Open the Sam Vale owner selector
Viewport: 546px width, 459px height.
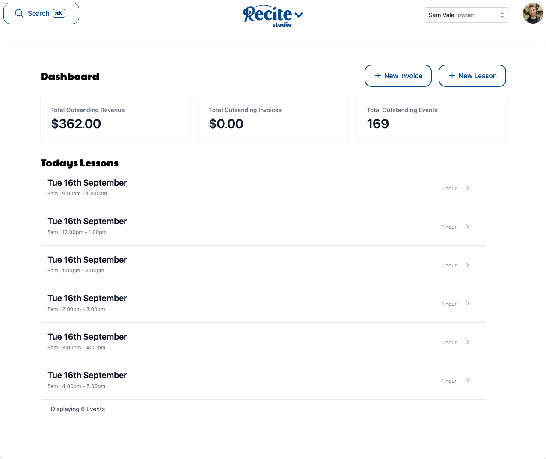(x=466, y=15)
